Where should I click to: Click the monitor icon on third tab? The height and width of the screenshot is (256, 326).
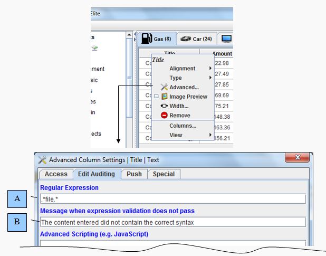[x=226, y=39]
